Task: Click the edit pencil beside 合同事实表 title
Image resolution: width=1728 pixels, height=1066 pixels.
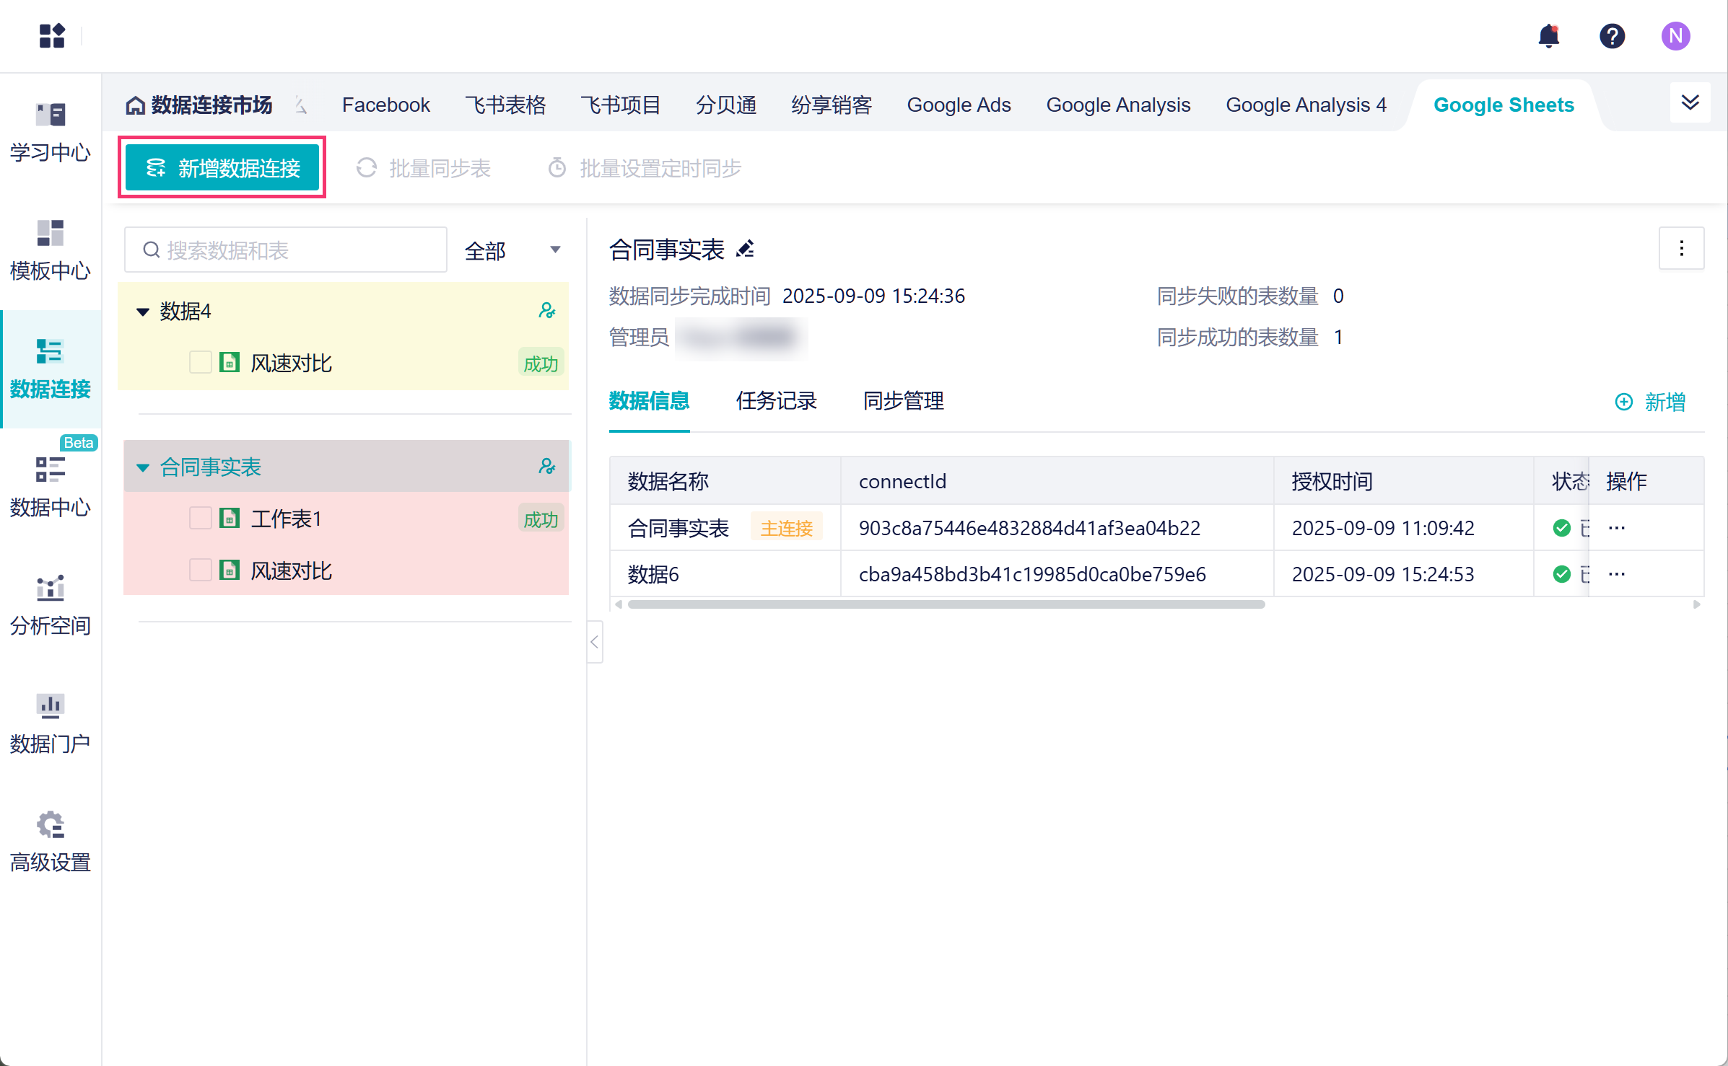Action: (x=746, y=250)
